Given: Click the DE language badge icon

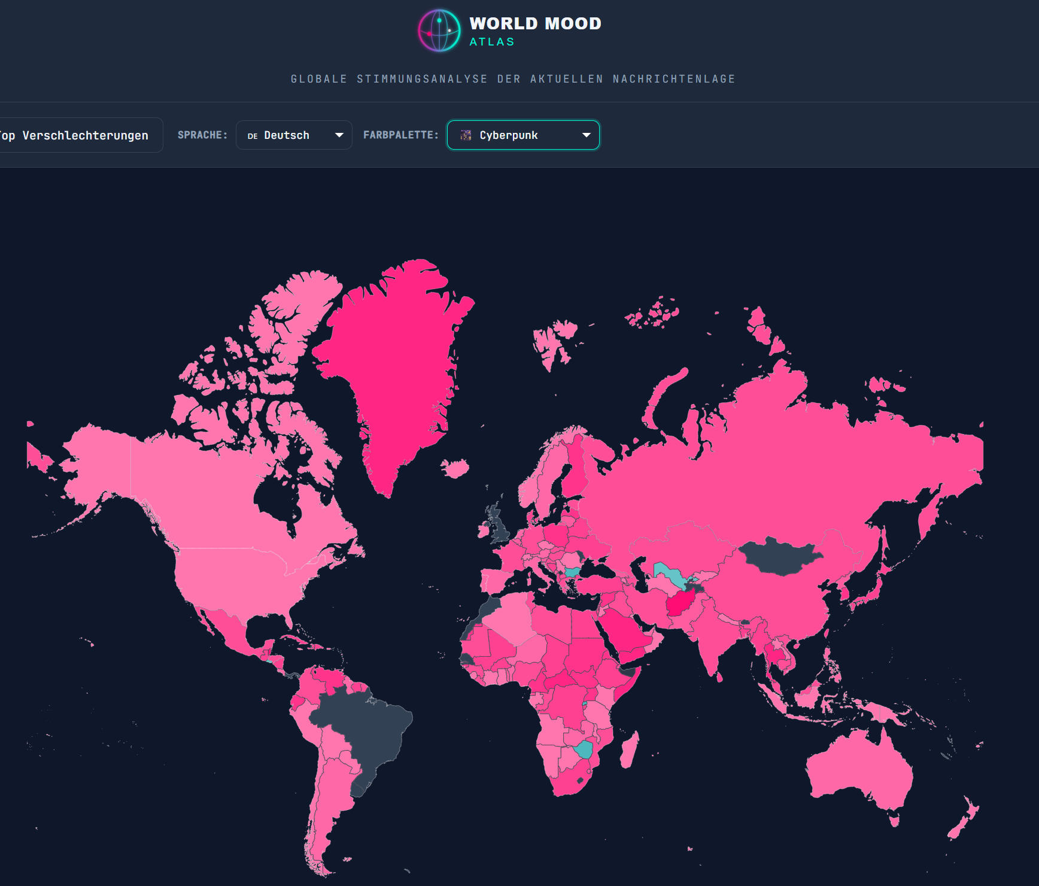Looking at the screenshot, I should click(252, 135).
